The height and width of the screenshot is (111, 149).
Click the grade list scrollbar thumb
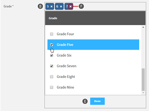point(143,80)
